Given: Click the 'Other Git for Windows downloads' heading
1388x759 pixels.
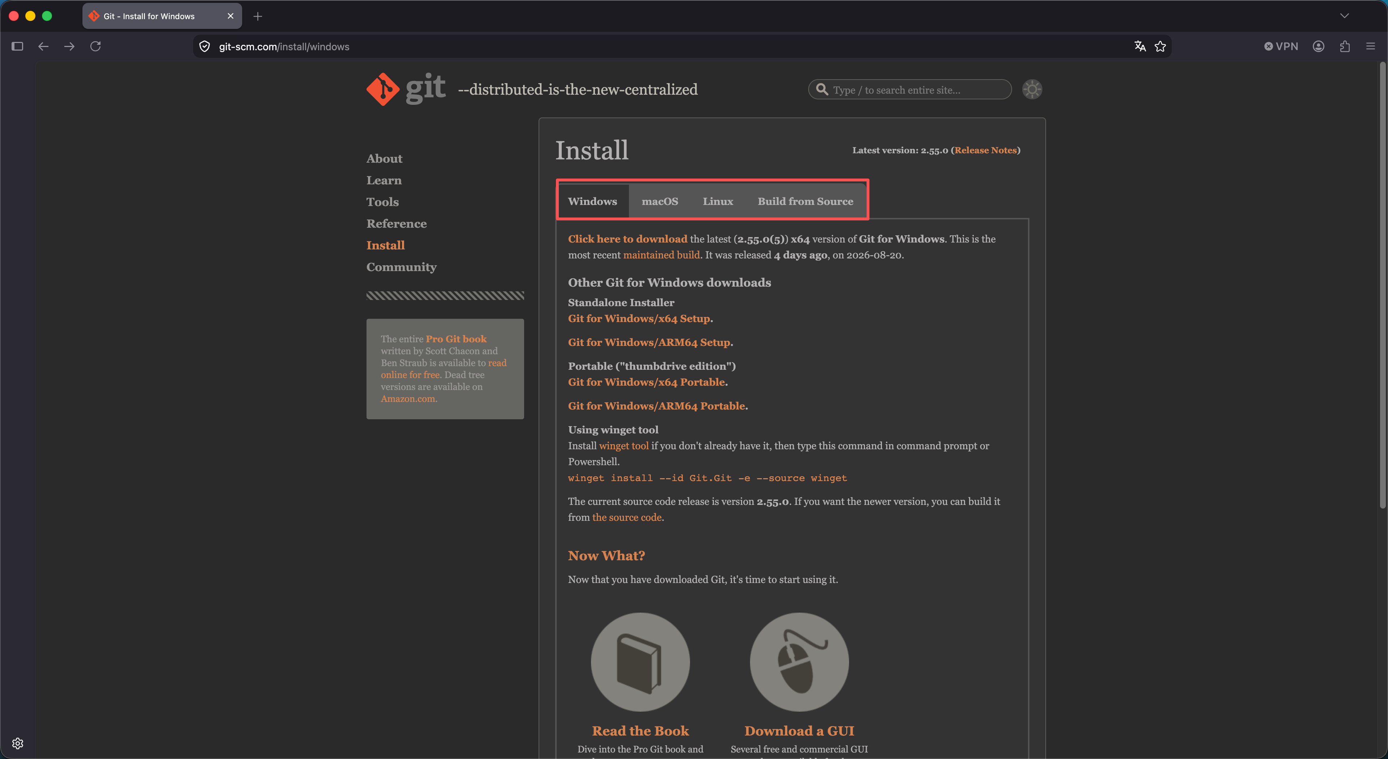Looking at the screenshot, I should (x=669, y=283).
